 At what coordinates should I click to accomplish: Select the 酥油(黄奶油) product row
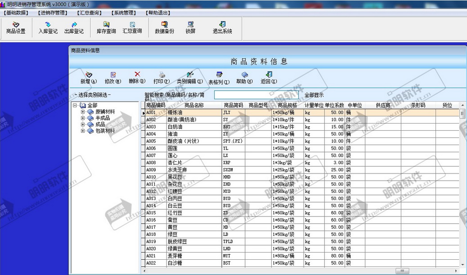302,120
